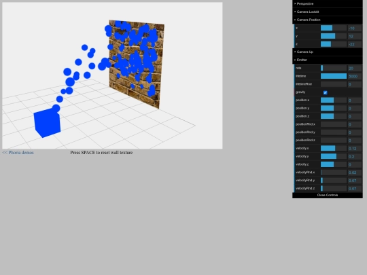Adjust the camera position y slider

coord(334,36)
